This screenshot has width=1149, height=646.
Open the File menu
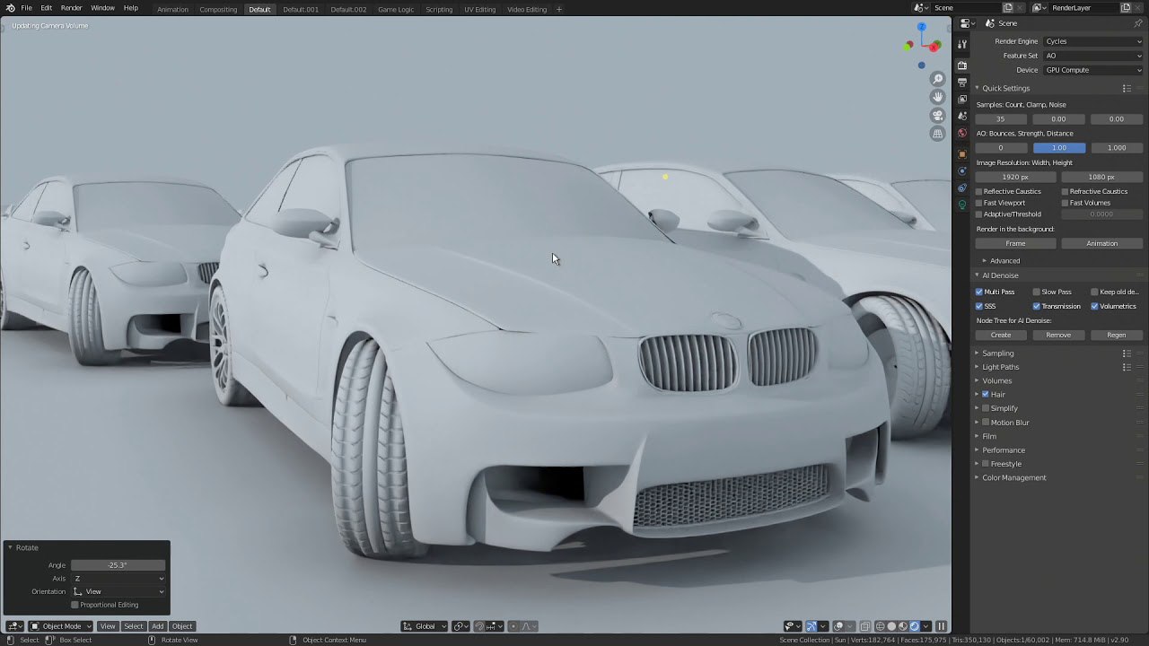[x=26, y=8]
